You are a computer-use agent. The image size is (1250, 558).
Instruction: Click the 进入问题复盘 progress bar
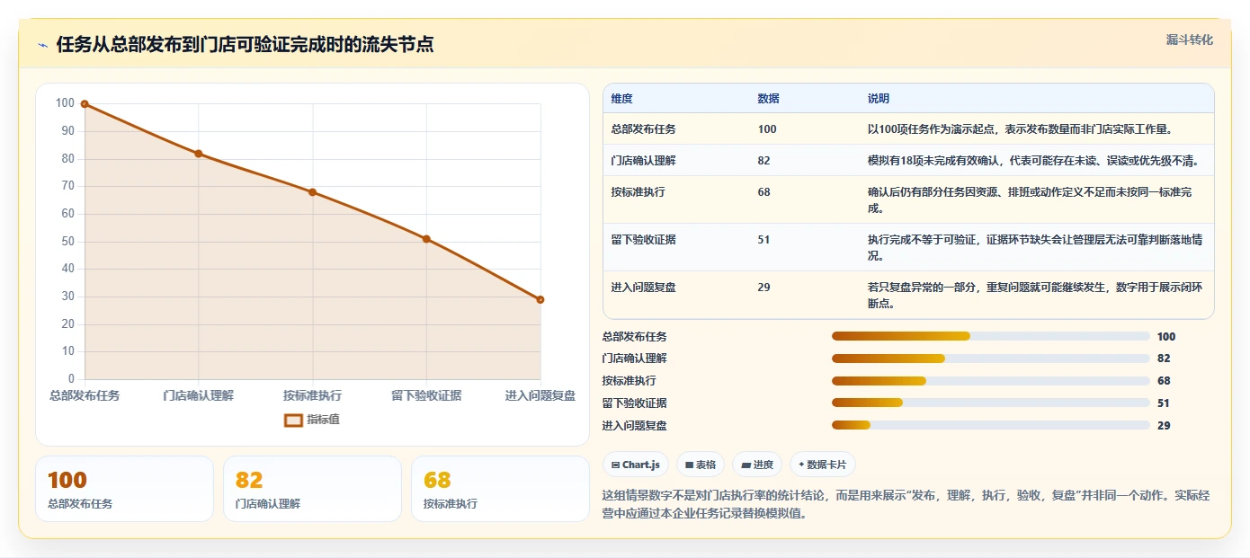pyautogui.click(x=991, y=425)
